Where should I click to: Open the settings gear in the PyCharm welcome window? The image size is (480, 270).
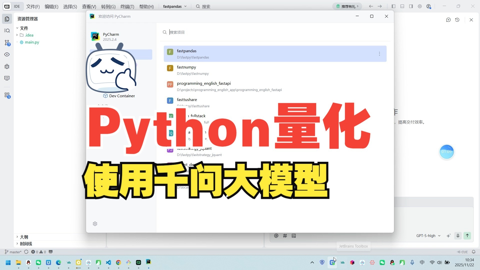(95, 223)
